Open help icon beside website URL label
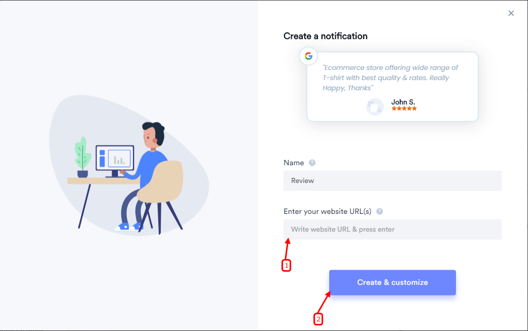 (379, 211)
